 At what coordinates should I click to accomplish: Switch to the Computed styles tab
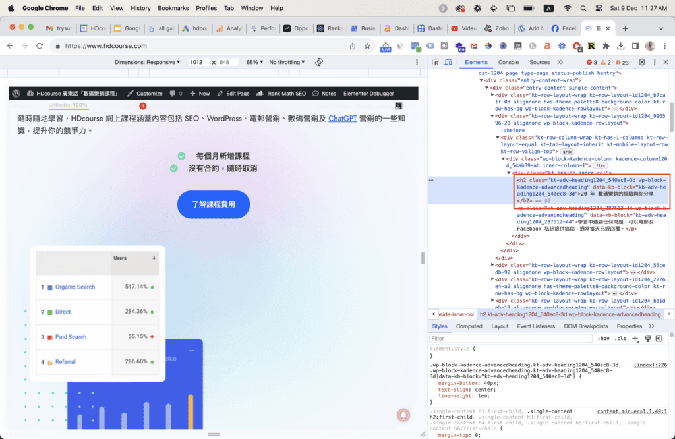point(469,326)
